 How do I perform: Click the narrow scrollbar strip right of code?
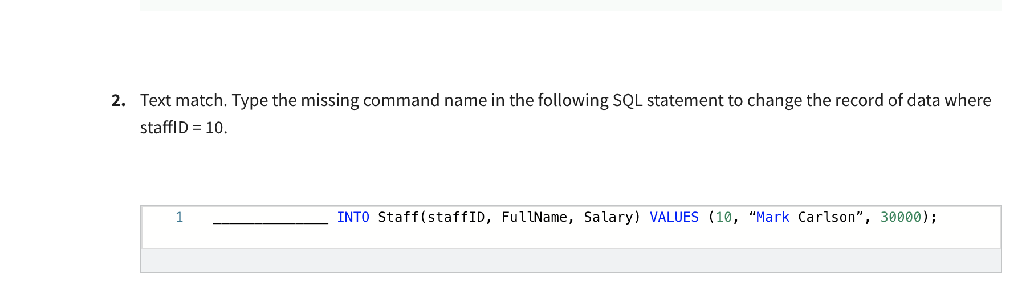(992, 227)
